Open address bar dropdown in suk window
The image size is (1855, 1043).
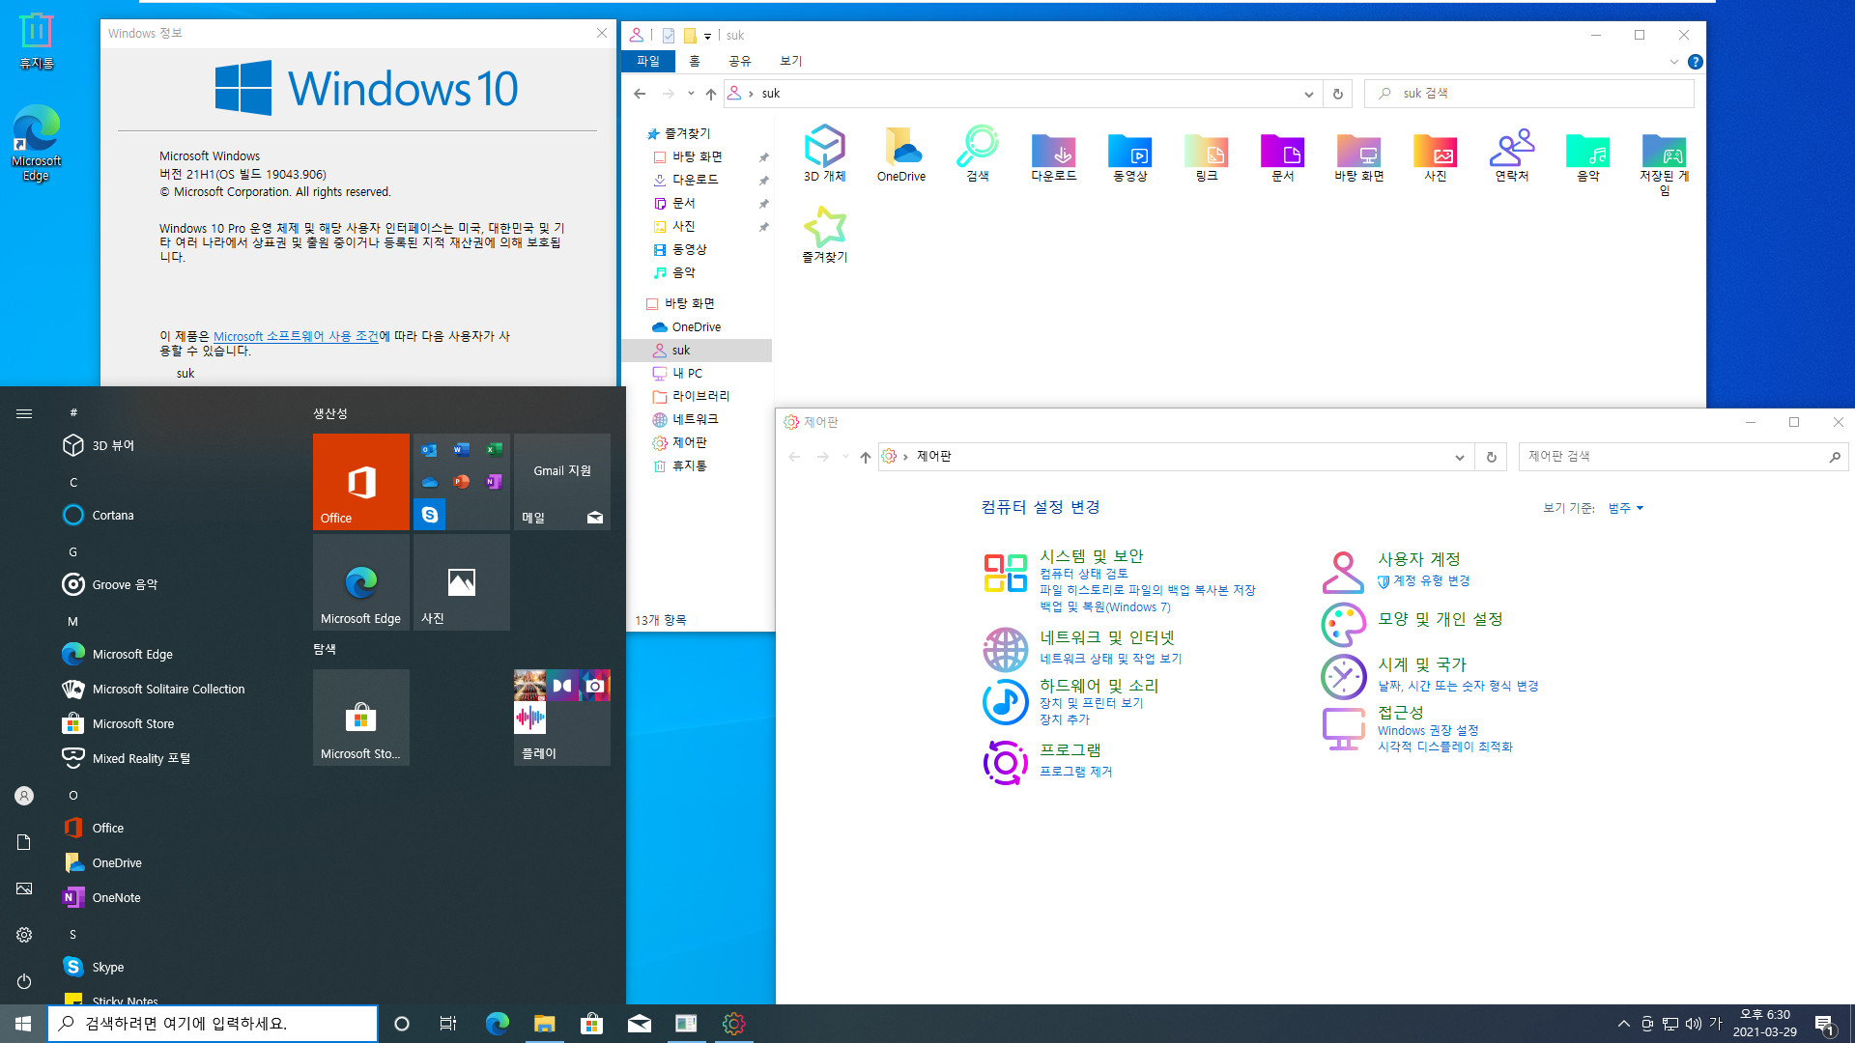1308,94
